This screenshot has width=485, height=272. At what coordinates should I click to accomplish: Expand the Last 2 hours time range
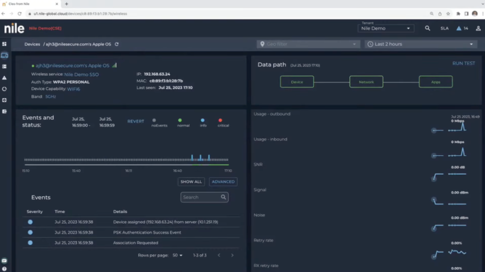point(421,44)
